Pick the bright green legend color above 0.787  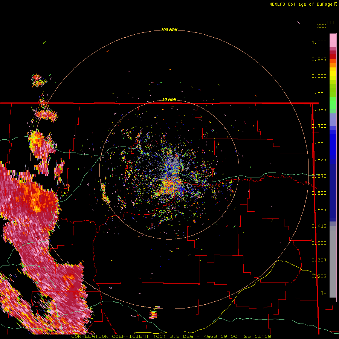click(x=333, y=102)
